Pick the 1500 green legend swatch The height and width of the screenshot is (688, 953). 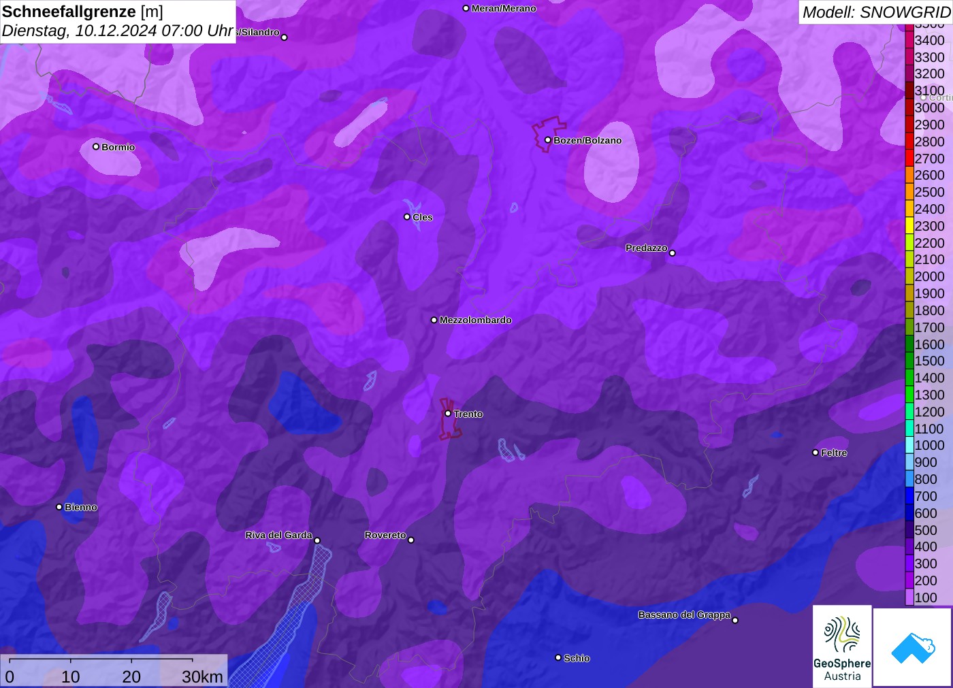909,361
